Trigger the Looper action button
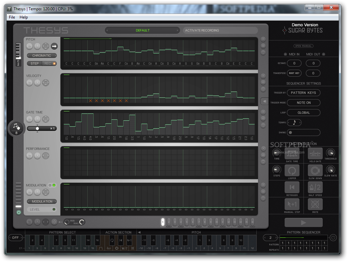The image size is (348, 262). point(292,170)
